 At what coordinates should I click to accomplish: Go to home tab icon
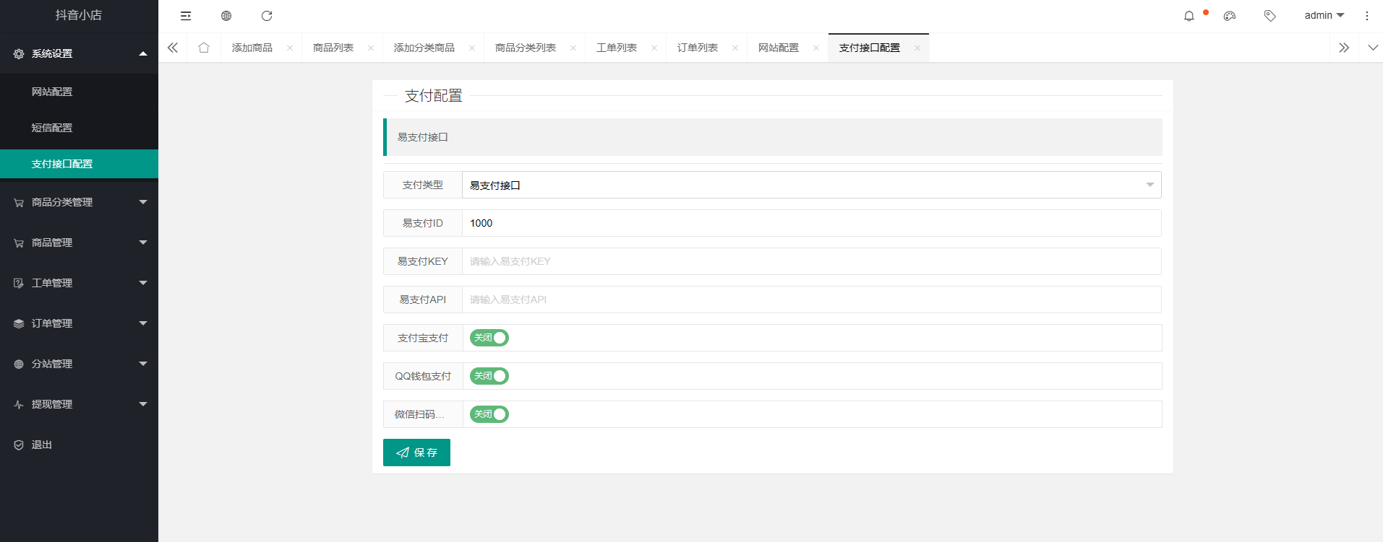[204, 48]
